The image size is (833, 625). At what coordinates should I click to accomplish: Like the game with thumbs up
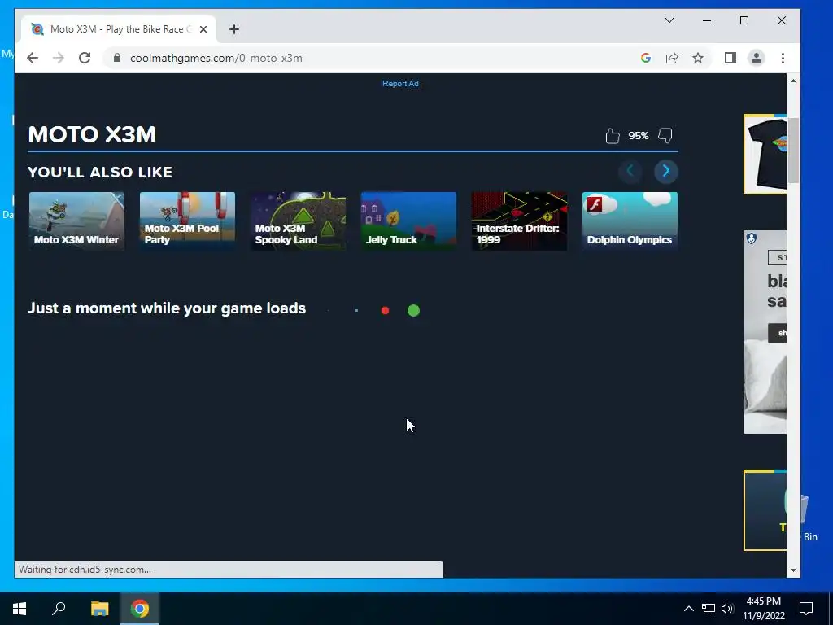(x=612, y=136)
